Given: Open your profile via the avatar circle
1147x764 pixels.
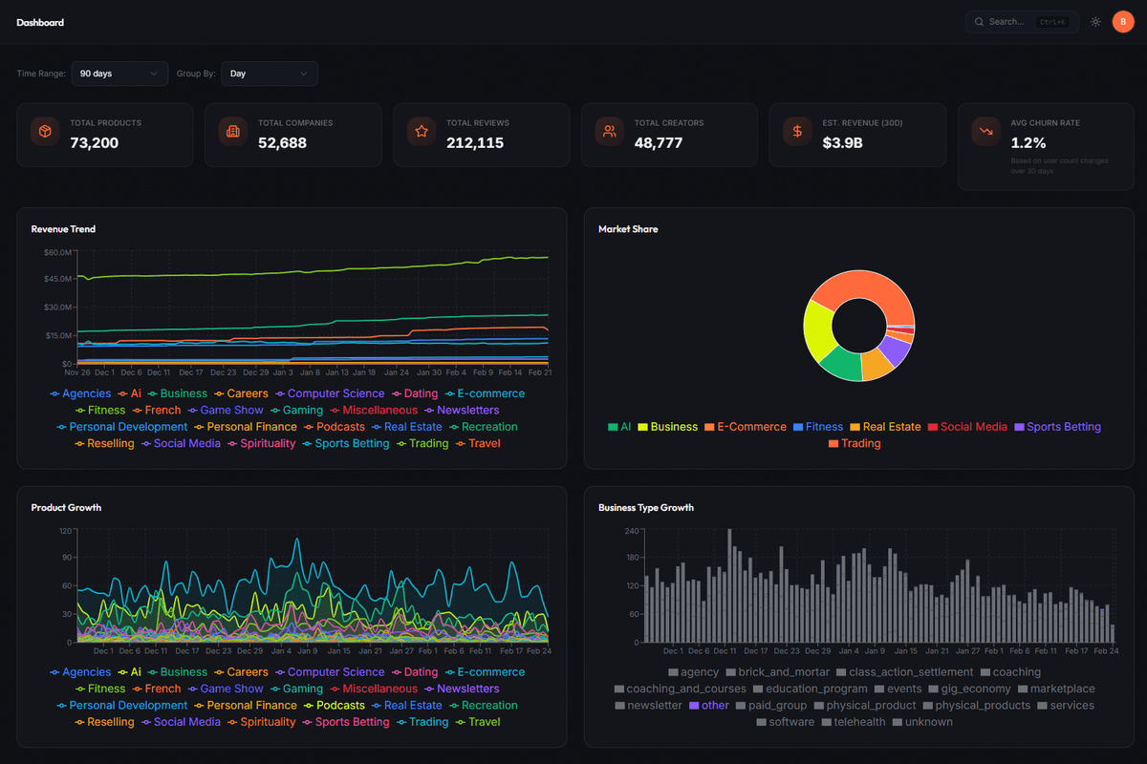Looking at the screenshot, I should coord(1123,21).
